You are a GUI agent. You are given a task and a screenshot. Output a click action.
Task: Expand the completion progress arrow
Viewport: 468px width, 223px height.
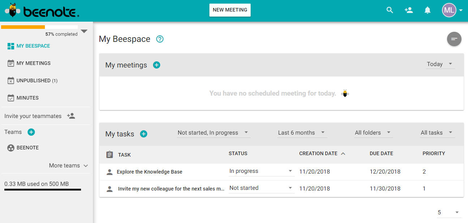point(84,31)
